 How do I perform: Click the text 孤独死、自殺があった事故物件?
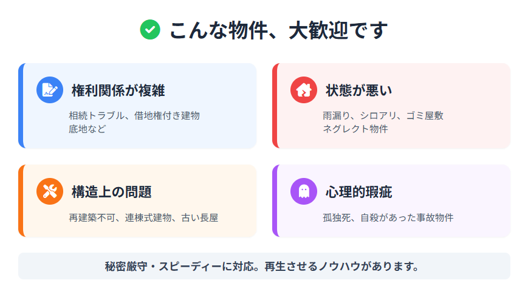tap(388, 217)
